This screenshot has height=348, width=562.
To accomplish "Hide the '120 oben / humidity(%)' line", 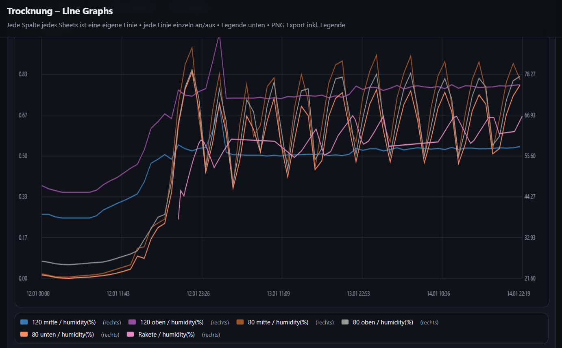I will click(172, 322).
